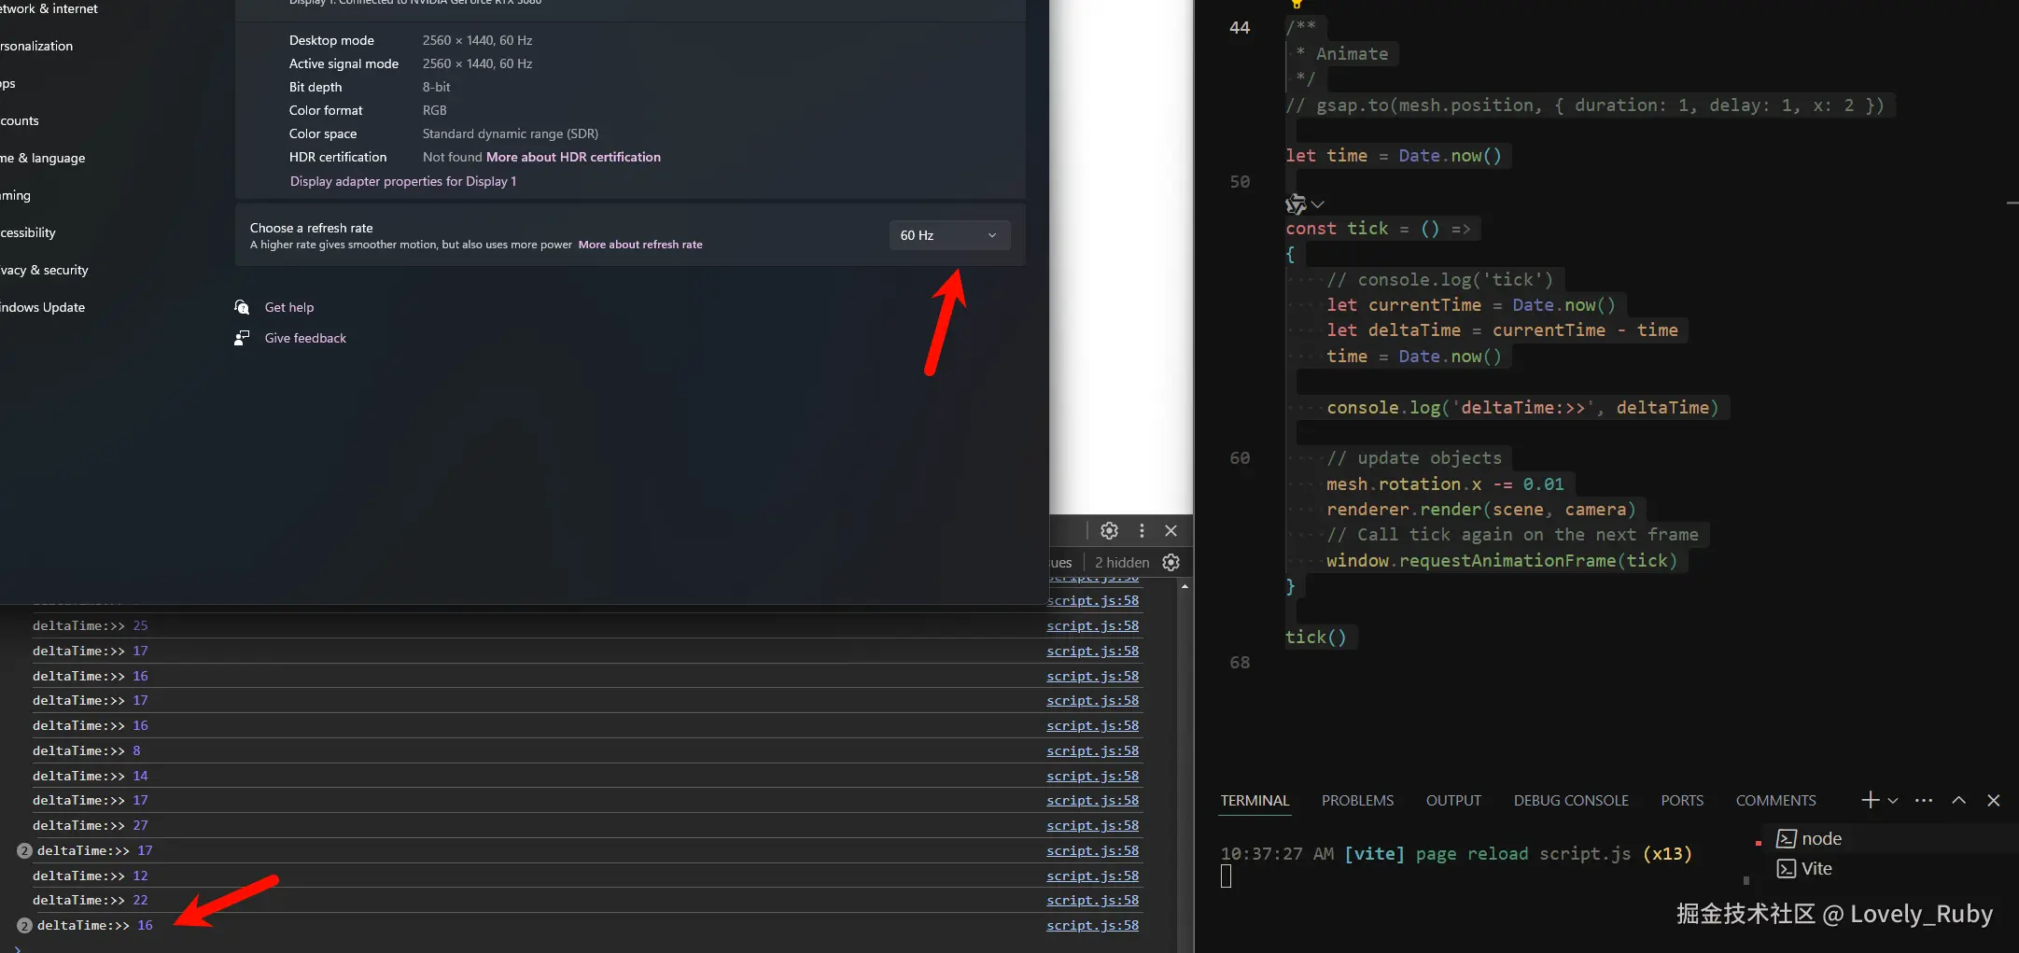This screenshot has width=2019, height=953.
Task: Switch to the TERMINAL tab
Action: pyautogui.click(x=1255, y=801)
